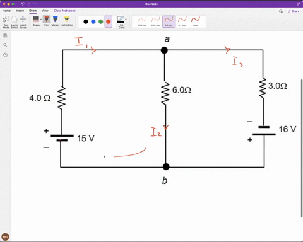Open the Insert tab
The width and height of the screenshot is (303, 242).
click(20, 11)
